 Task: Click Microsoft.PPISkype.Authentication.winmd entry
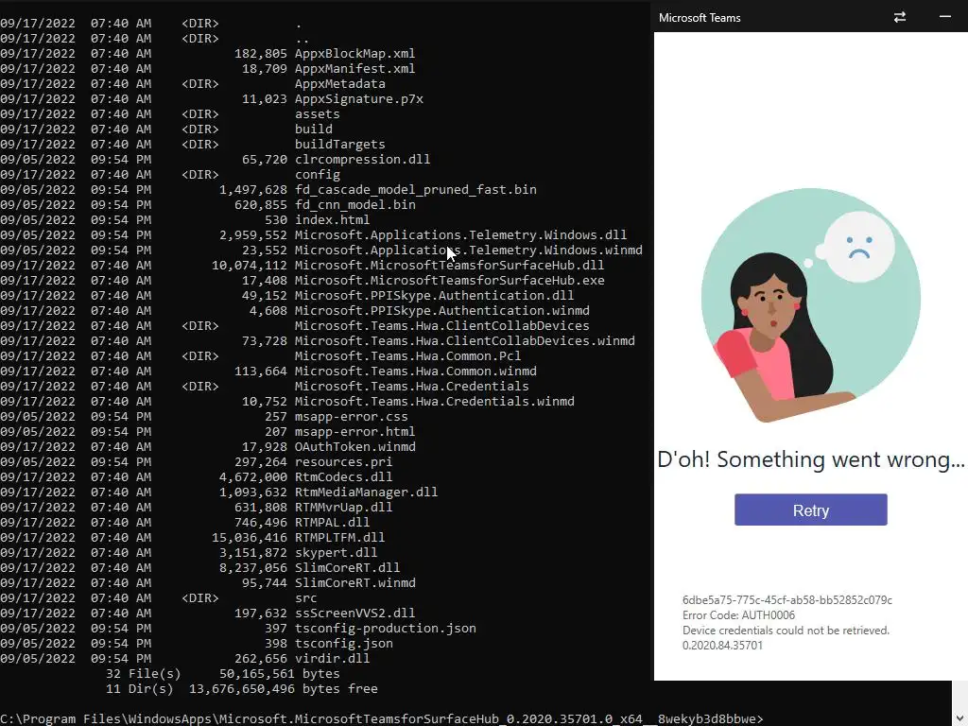442,310
